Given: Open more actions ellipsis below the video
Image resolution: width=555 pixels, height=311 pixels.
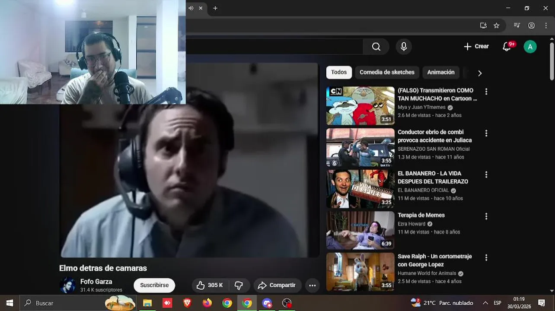Looking at the screenshot, I should point(312,285).
